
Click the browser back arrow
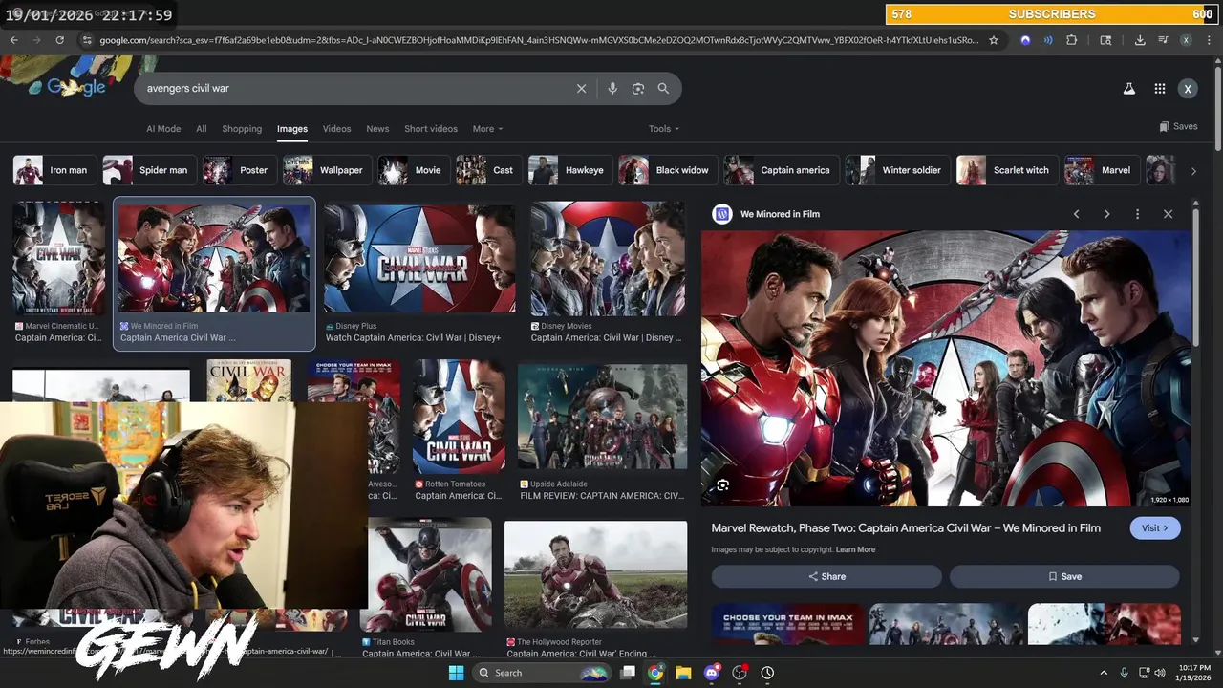click(x=14, y=40)
